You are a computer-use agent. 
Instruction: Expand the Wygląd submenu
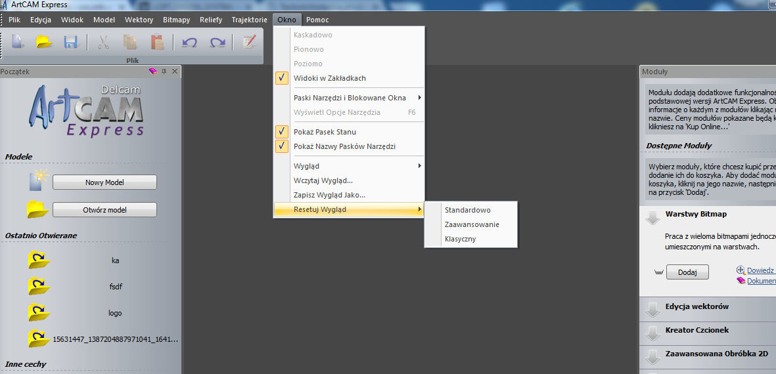[349, 166]
